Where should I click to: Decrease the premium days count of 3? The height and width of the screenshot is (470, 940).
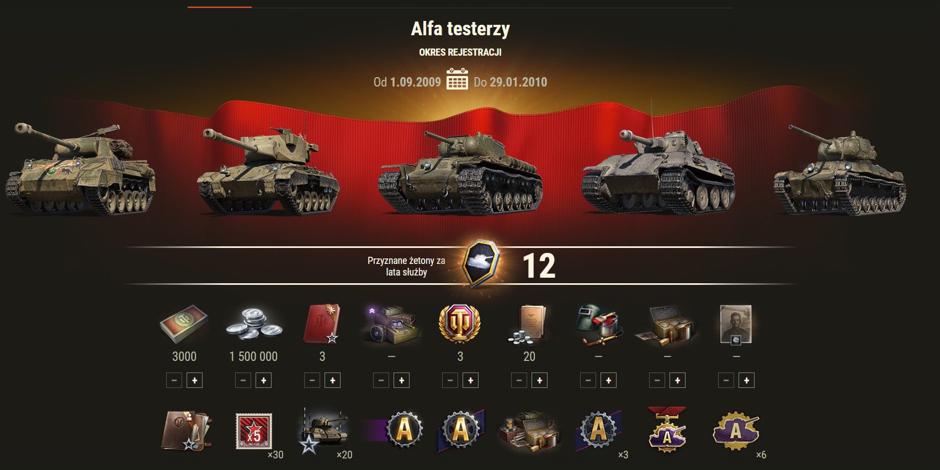point(450,380)
